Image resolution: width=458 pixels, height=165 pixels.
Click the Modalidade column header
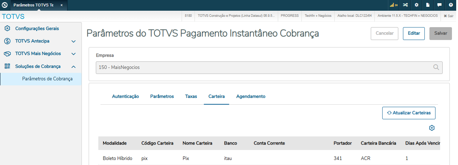115,143
